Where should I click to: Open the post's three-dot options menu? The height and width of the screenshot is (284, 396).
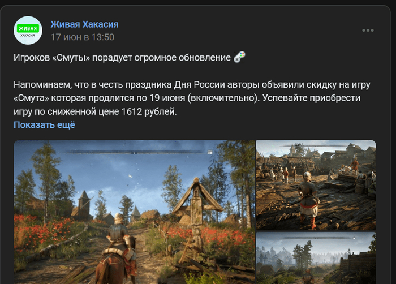point(368,31)
